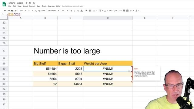This screenshot has height=109, width=194.
Task: Decrease decimal places
Action: coord(36,11)
